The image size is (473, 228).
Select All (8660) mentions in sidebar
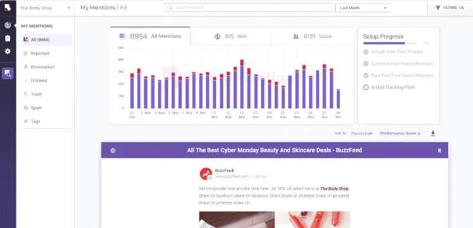coord(46,40)
